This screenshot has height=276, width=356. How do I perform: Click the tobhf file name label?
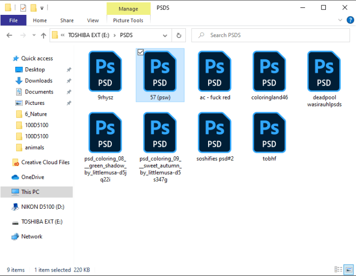pyautogui.click(x=269, y=159)
